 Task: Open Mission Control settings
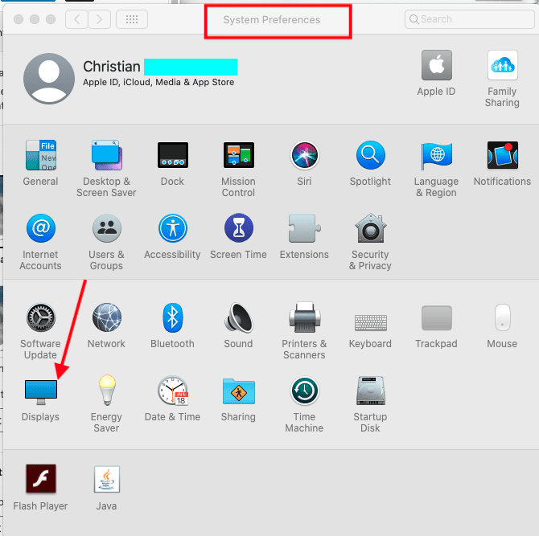[x=238, y=156]
